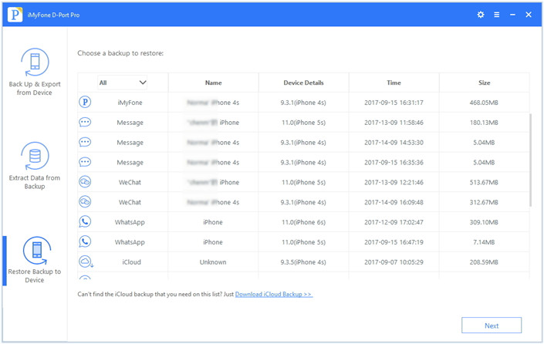Select Restore Backup to Device tab
The image size is (544, 344).
coord(35,261)
